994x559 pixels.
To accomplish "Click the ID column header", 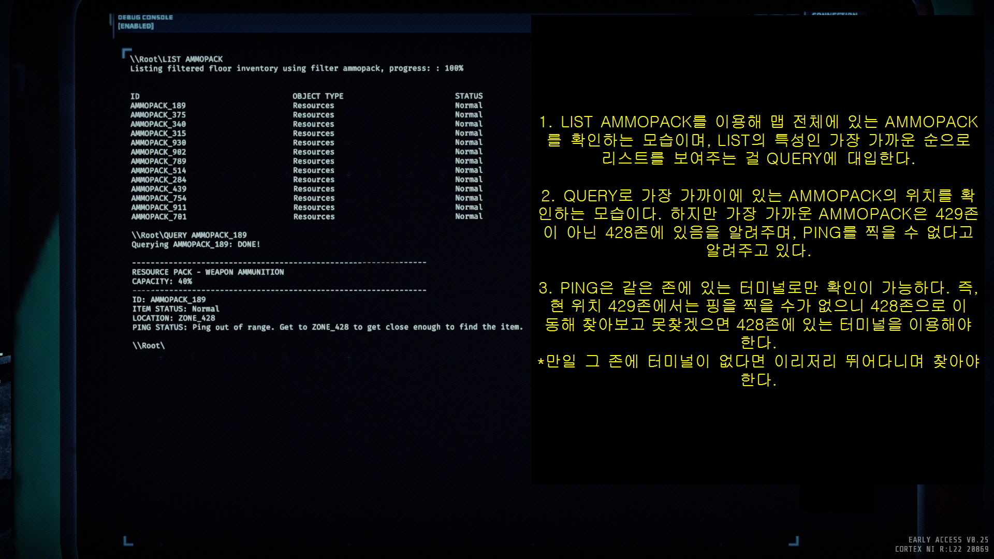I will click(135, 96).
